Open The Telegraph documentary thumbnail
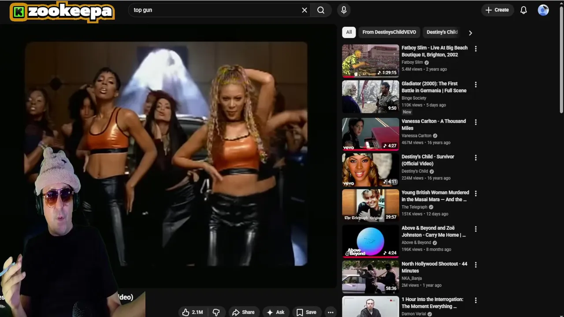 click(x=371, y=205)
